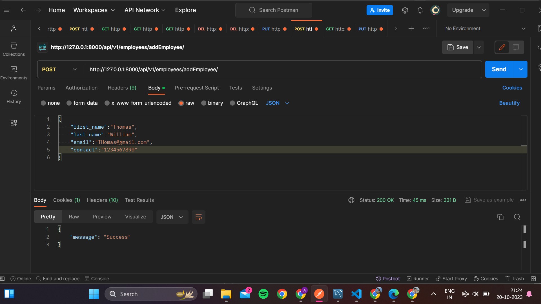This screenshot has height=304, width=541.
Task: Open the response format JSON dropdown
Action: 172,217
